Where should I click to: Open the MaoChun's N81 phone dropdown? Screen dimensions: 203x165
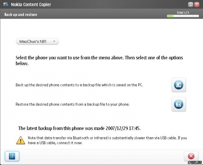click(x=37, y=41)
